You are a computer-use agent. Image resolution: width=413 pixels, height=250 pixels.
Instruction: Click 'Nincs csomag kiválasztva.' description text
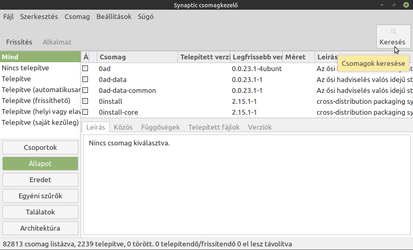pyautogui.click(x=129, y=143)
